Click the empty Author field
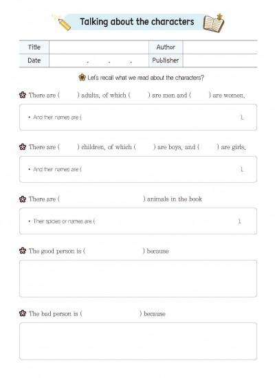This screenshot has width=275, height=378. coord(220,47)
